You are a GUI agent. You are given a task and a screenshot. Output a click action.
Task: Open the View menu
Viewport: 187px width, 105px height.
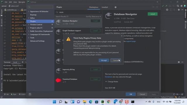(x=15, y=2)
